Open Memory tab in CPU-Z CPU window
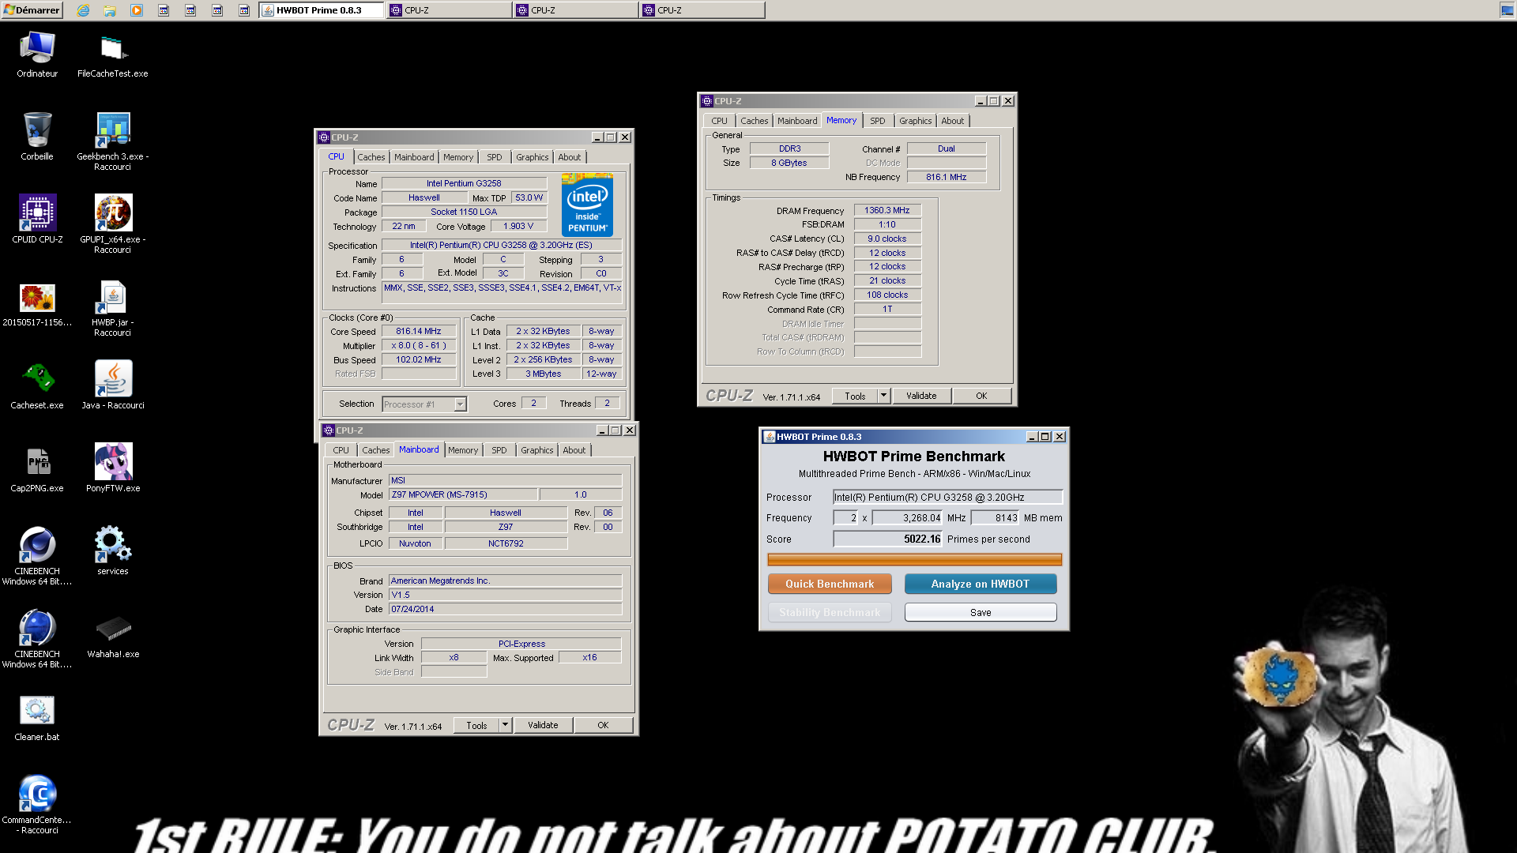This screenshot has width=1517, height=853. click(458, 157)
